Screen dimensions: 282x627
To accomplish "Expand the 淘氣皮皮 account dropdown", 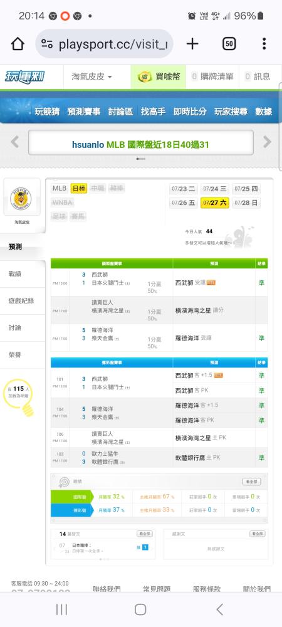I will (92, 76).
